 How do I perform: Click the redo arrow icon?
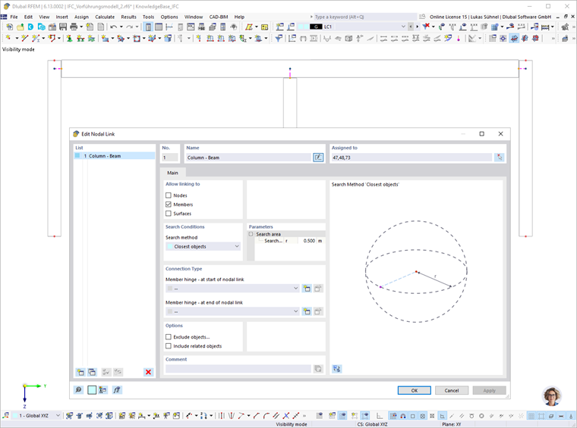(129, 27)
